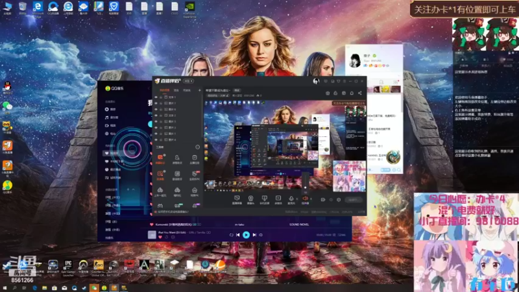
Task: Open File Explorer from the taskbar
Action: pos(44,288)
